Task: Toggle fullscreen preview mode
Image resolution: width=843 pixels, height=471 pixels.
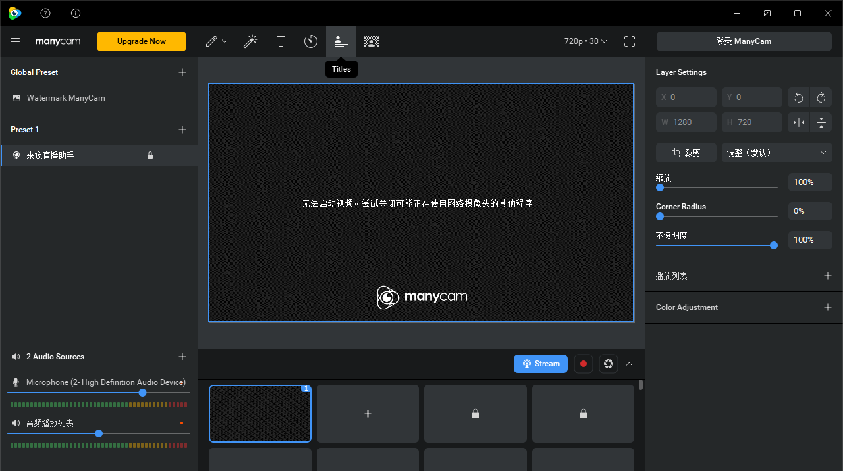Action: coord(630,41)
